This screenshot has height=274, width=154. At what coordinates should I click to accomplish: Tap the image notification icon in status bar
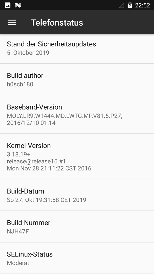tap(8, 5)
